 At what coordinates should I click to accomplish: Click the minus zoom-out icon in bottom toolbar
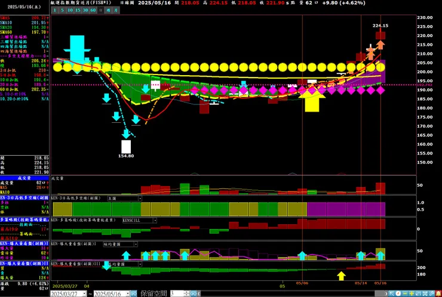pyautogui.click(x=405, y=293)
